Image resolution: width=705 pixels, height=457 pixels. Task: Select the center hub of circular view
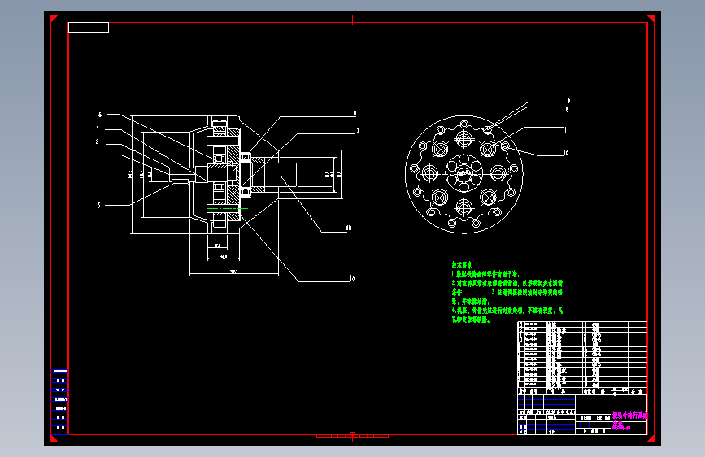[x=464, y=173]
